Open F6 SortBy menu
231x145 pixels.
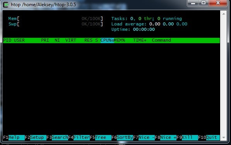pyautogui.click(x=122, y=138)
